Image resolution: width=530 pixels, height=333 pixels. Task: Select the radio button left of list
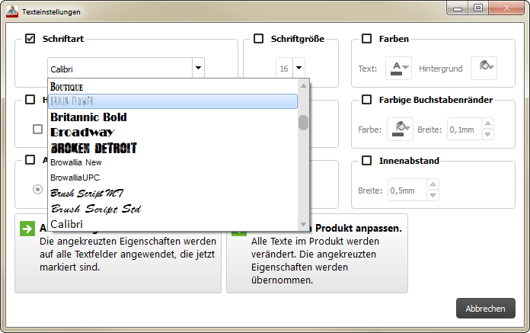coord(37,189)
